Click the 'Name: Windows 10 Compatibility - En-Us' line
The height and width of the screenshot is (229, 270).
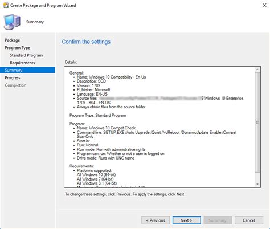112,77
